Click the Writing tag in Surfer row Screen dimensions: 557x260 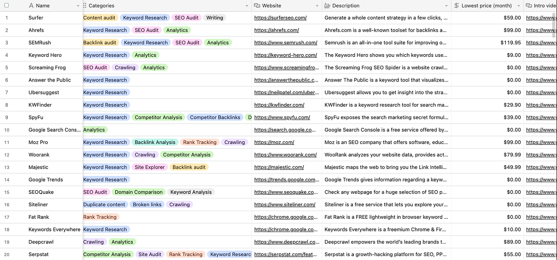click(215, 18)
